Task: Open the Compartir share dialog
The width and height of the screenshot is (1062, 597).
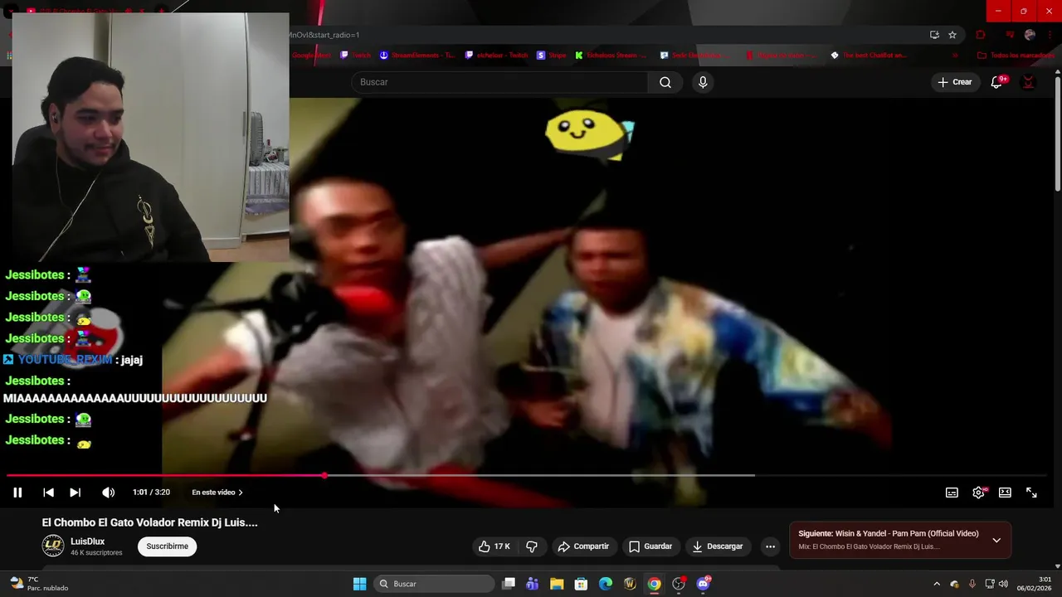Action: coord(583,546)
